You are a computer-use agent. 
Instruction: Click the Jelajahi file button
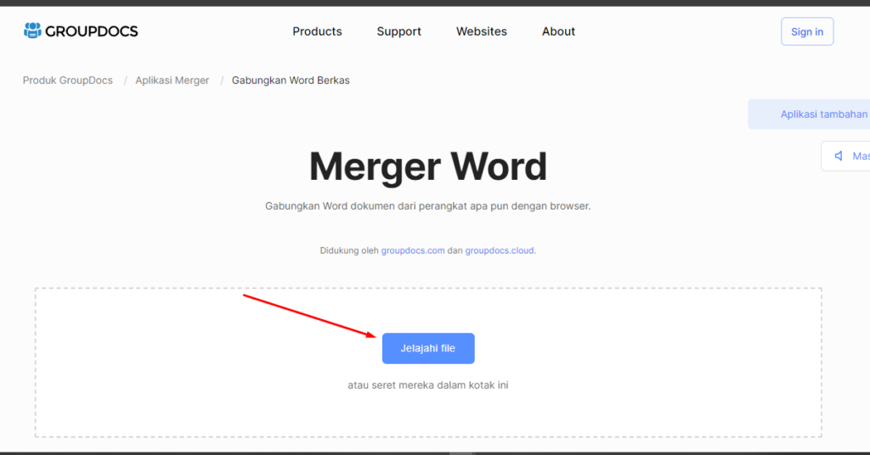pyautogui.click(x=428, y=349)
